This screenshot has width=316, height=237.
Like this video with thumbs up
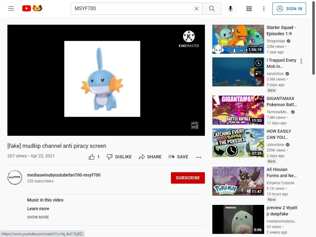pyautogui.click(x=94, y=157)
